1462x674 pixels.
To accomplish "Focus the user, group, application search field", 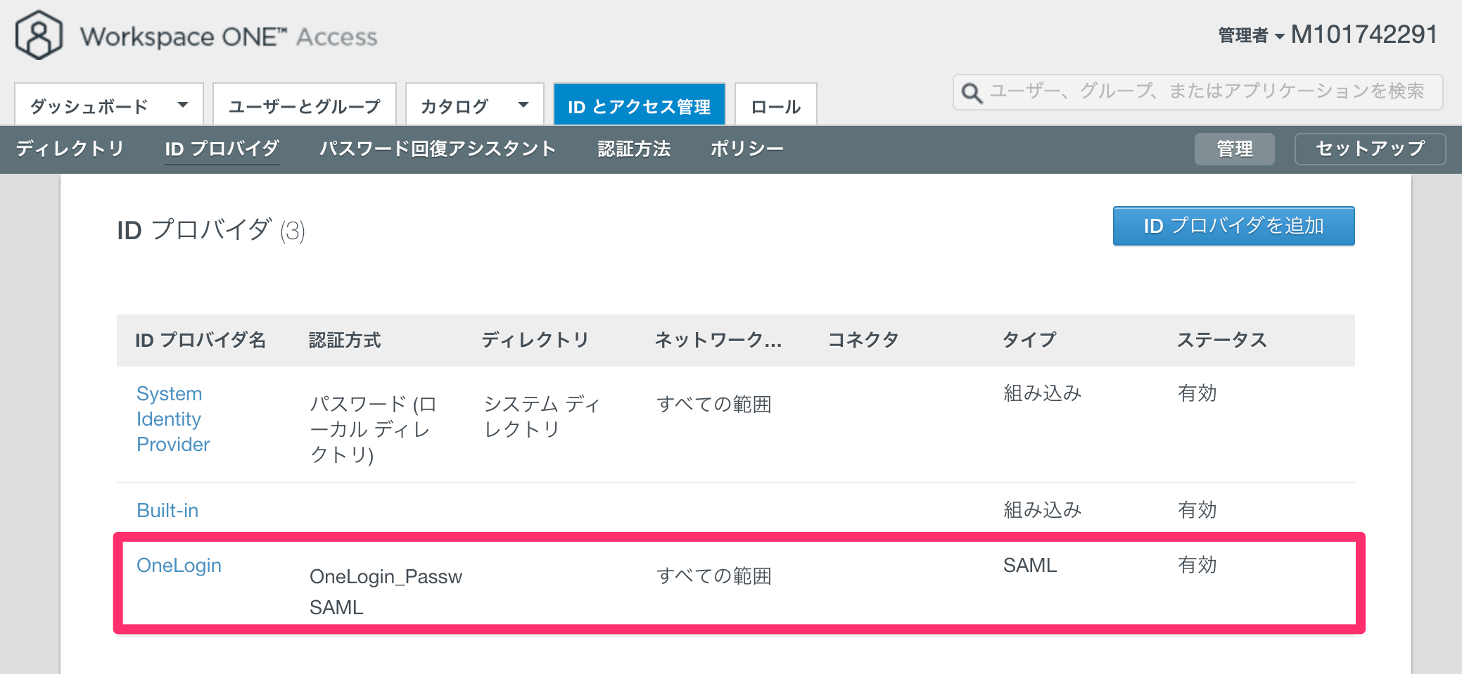I will pos(1197,92).
